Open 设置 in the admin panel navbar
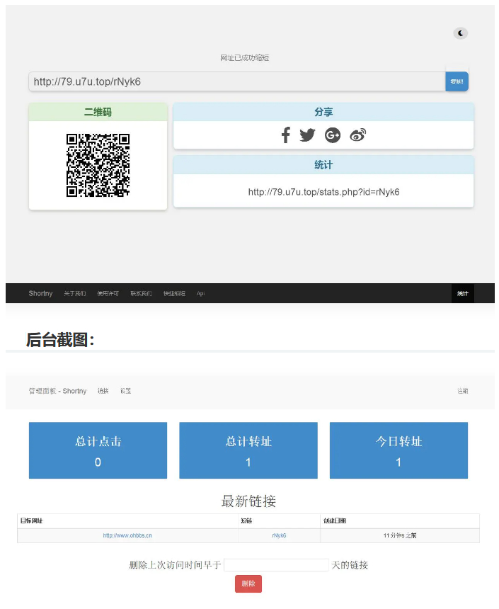Screen dimensions: 499x609 pyautogui.click(x=125, y=391)
